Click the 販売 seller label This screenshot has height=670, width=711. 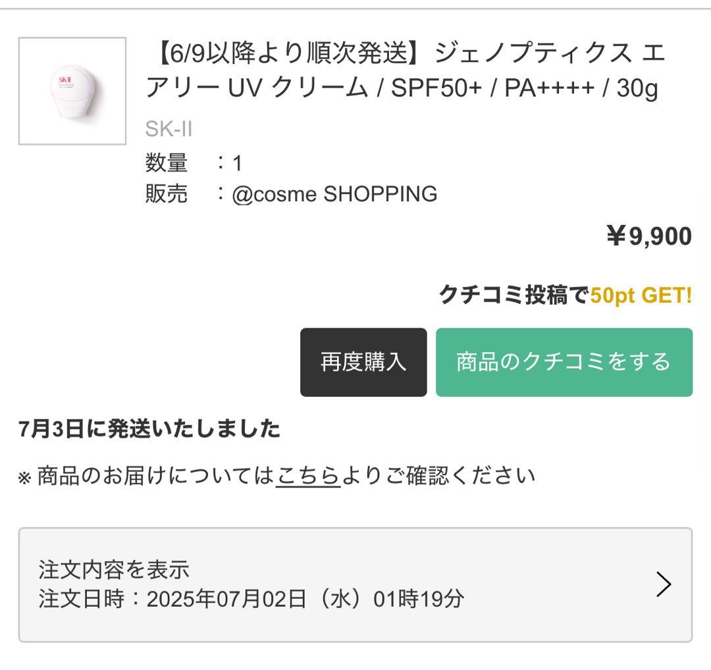pyautogui.click(x=167, y=194)
